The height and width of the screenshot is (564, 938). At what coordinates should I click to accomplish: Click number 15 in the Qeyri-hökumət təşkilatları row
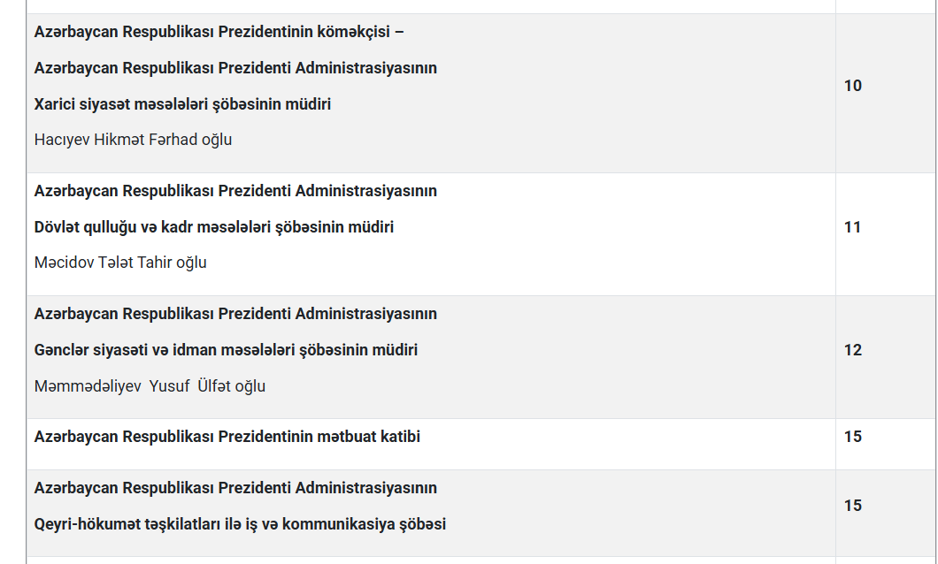(x=853, y=506)
